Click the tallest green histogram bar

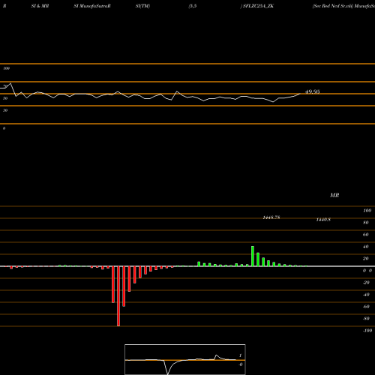pyautogui.click(x=253, y=256)
